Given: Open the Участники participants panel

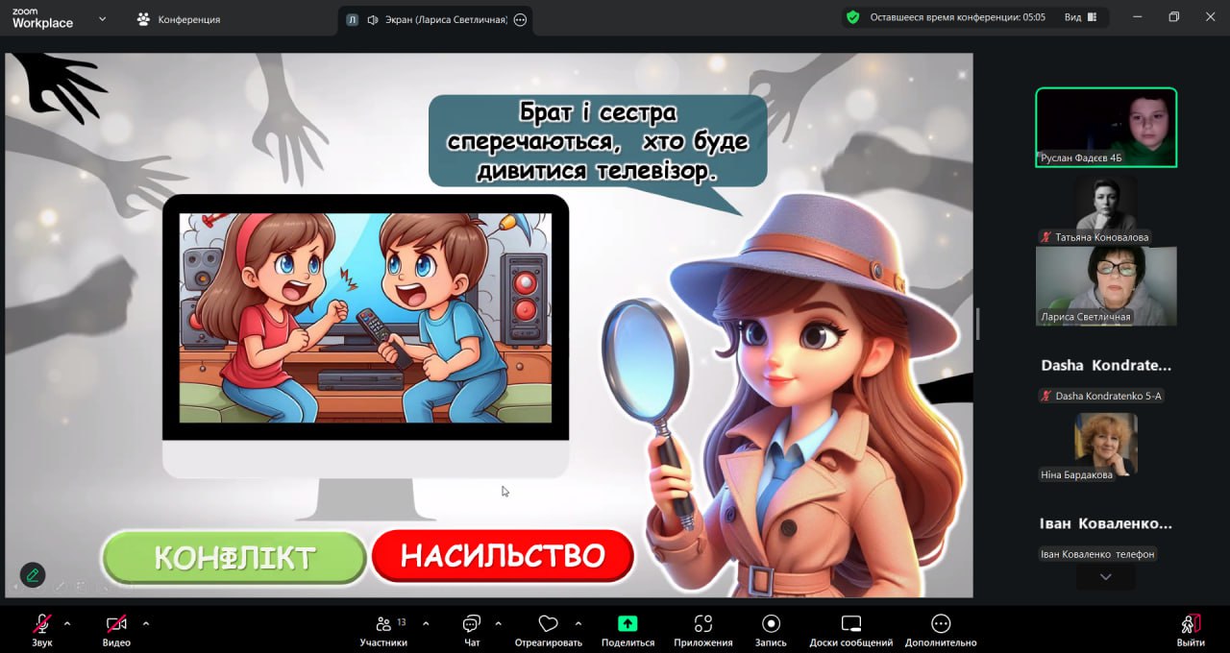Looking at the screenshot, I should tap(383, 625).
